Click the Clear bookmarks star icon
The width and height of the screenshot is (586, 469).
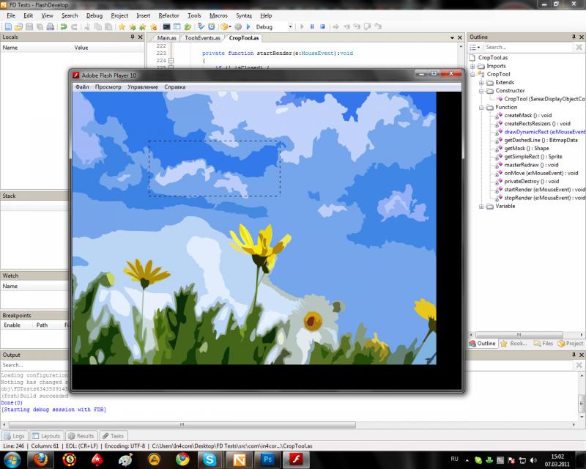(153, 26)
